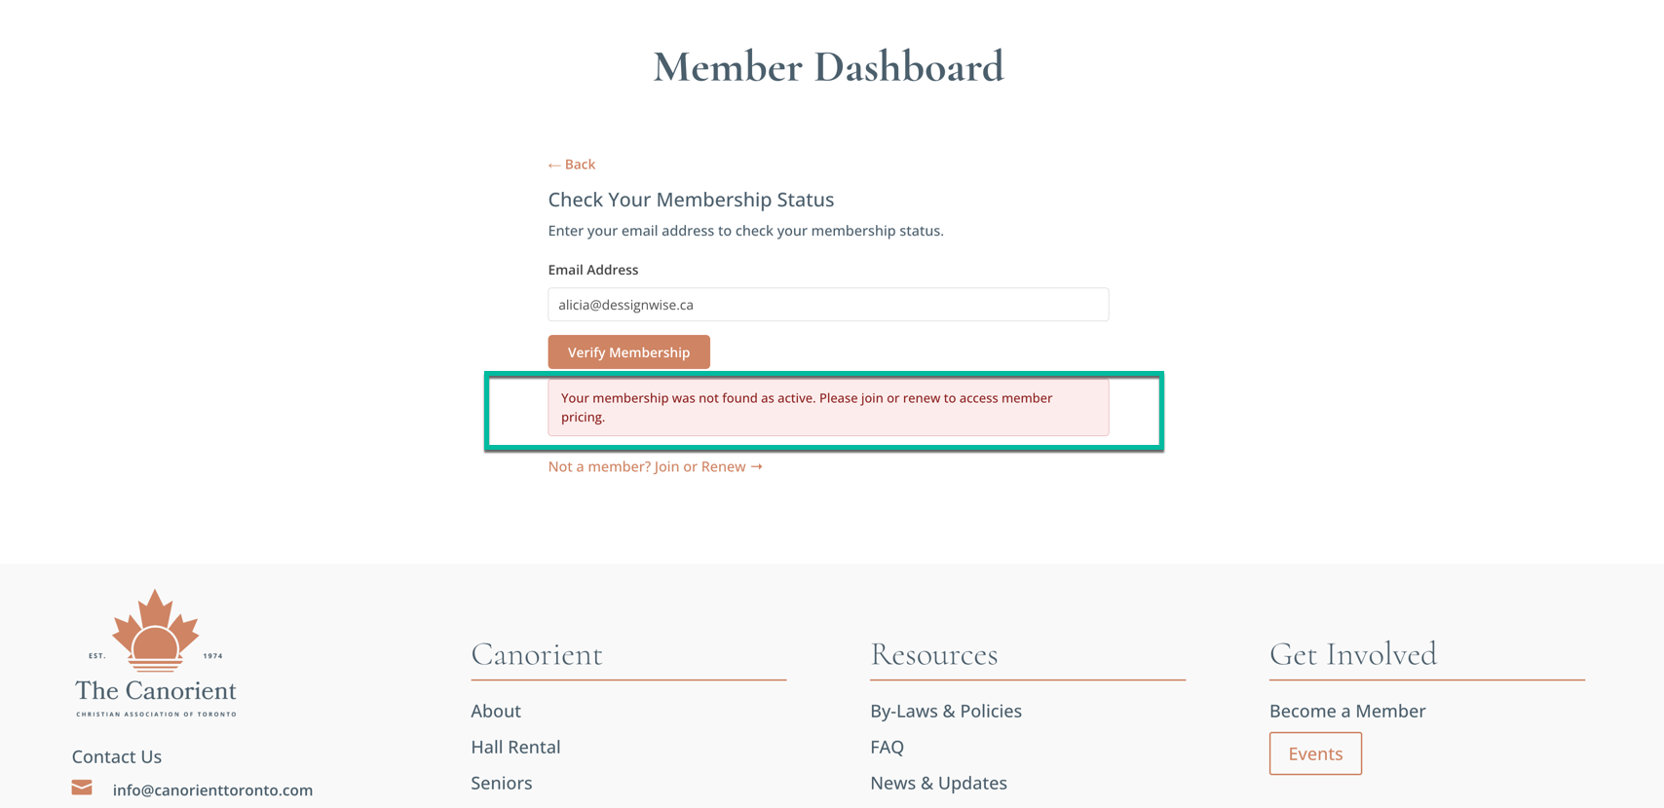Click the info@canorienttoronto.com email link

click(212, 790)
